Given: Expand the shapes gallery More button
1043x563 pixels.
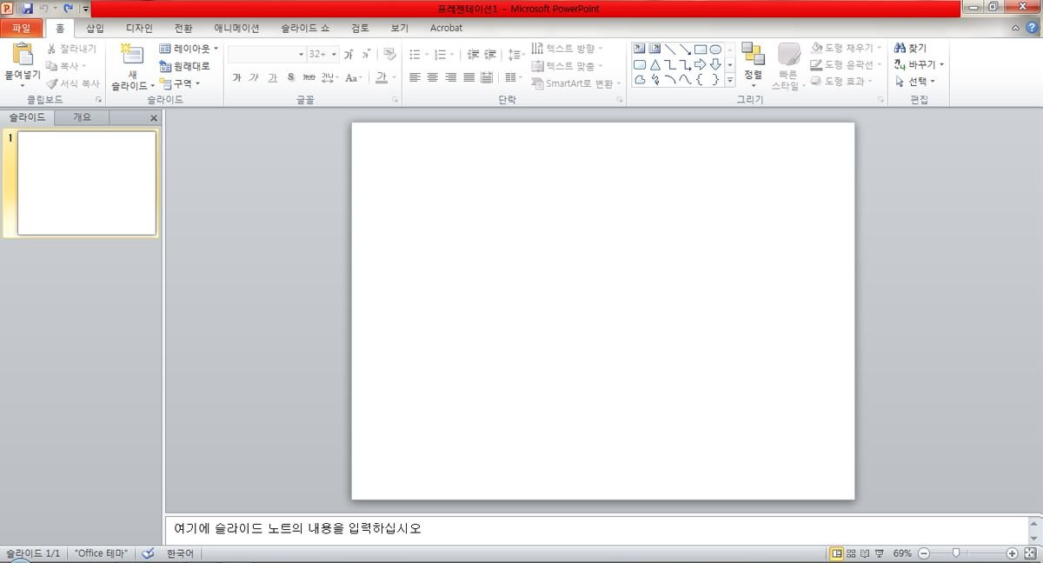Looking at the screenshot, I should [x=730, y=80].
